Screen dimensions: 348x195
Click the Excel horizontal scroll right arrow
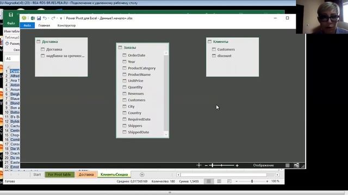[x=277, y=174]
